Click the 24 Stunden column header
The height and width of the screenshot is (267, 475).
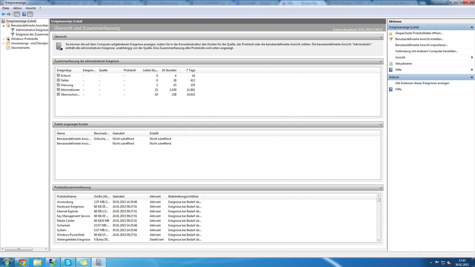pos(169,70)
